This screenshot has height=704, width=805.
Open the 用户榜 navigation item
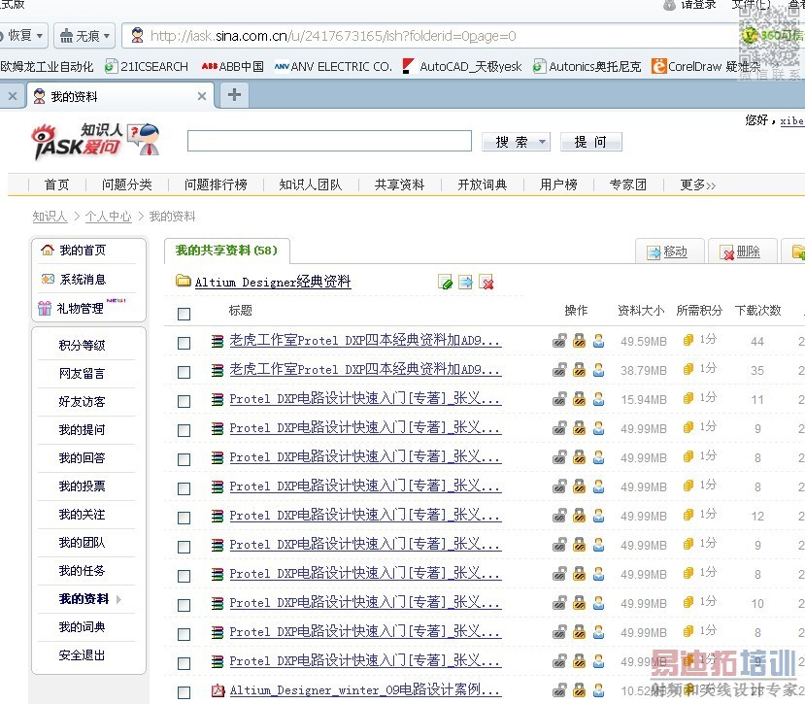tap(558, 184)
